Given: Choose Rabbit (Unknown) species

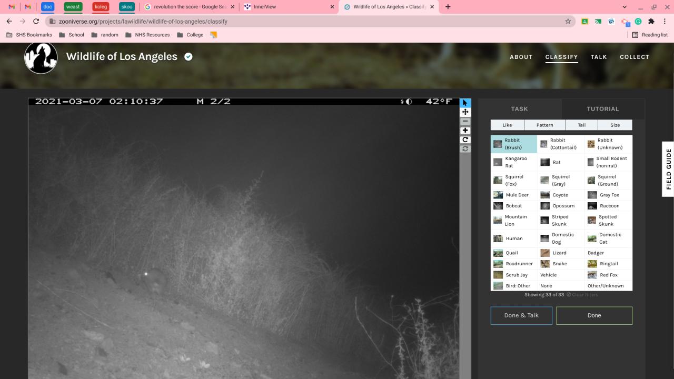Looking at the screenshot, I should pyautogui.click(x=608, y=144).
